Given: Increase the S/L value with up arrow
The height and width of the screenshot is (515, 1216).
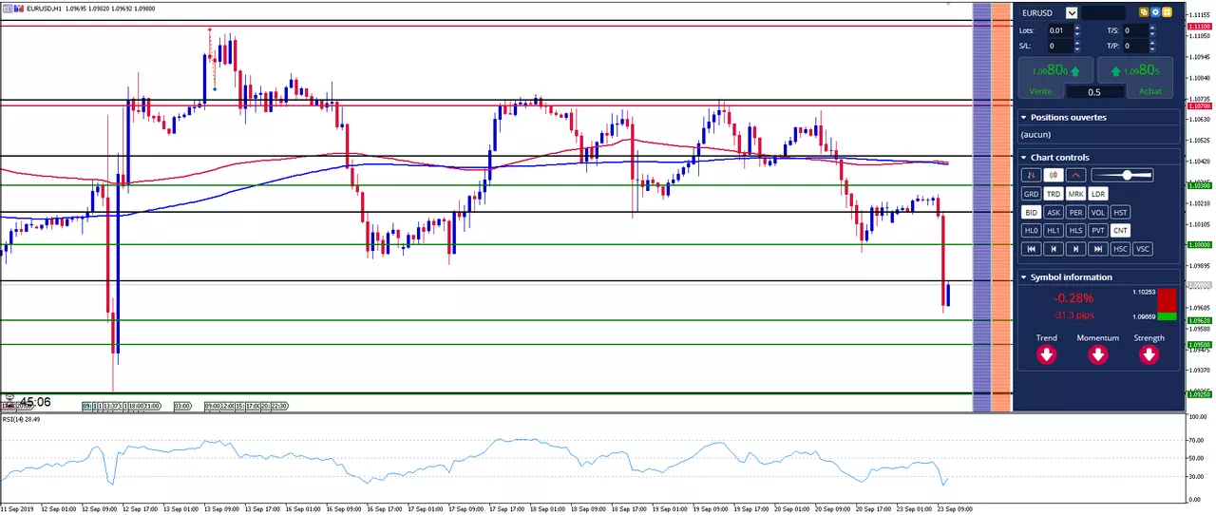Looking at the screenshot, I should 1077,42.
